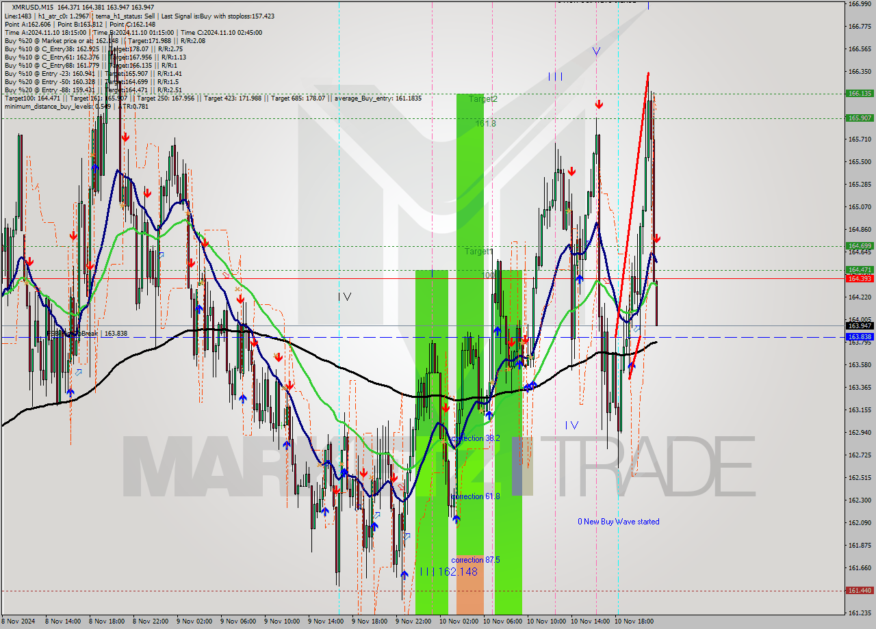876x629 pixels.
Task: Click the 'Target100: 164.471' text
Action: (x=32, y=98)
